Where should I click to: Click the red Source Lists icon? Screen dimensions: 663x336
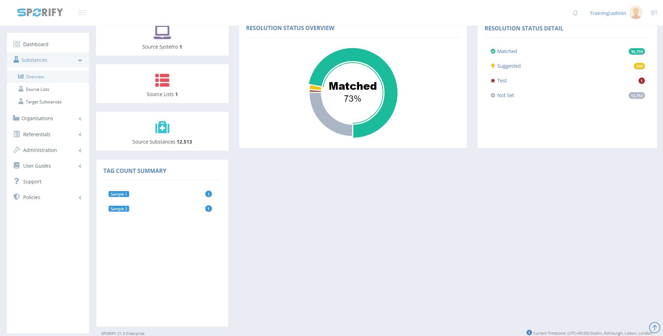(x=162, y=80)
